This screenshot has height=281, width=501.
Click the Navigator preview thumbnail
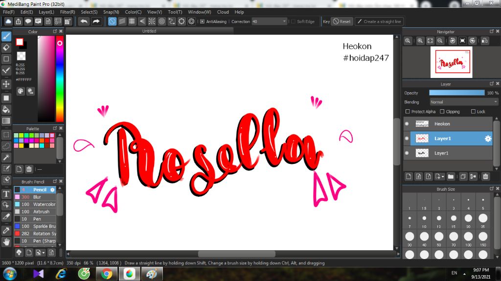[x=451, y=62]
